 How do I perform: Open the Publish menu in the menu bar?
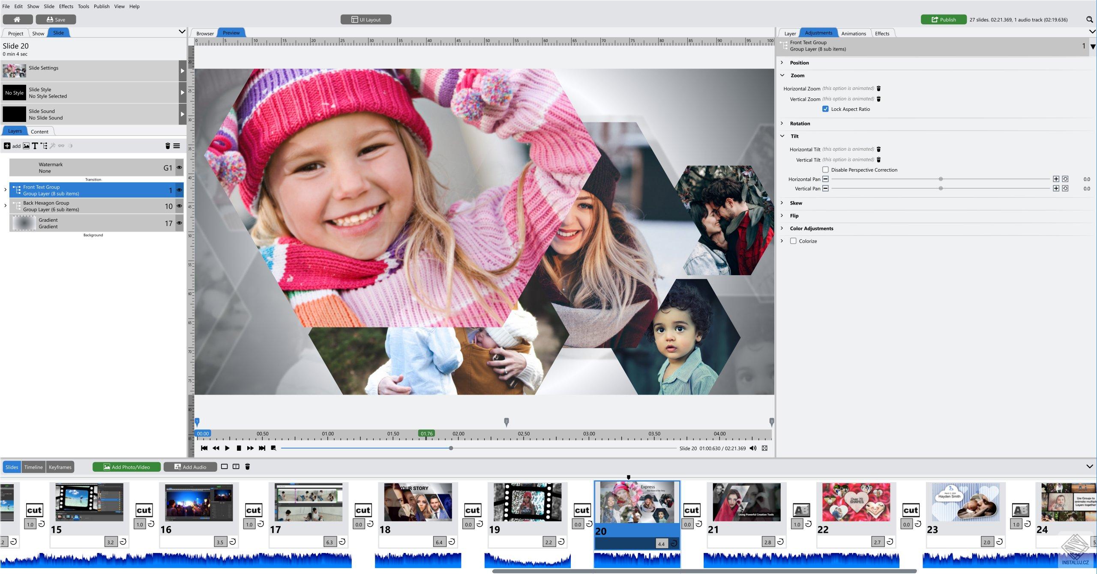[102, 6]
